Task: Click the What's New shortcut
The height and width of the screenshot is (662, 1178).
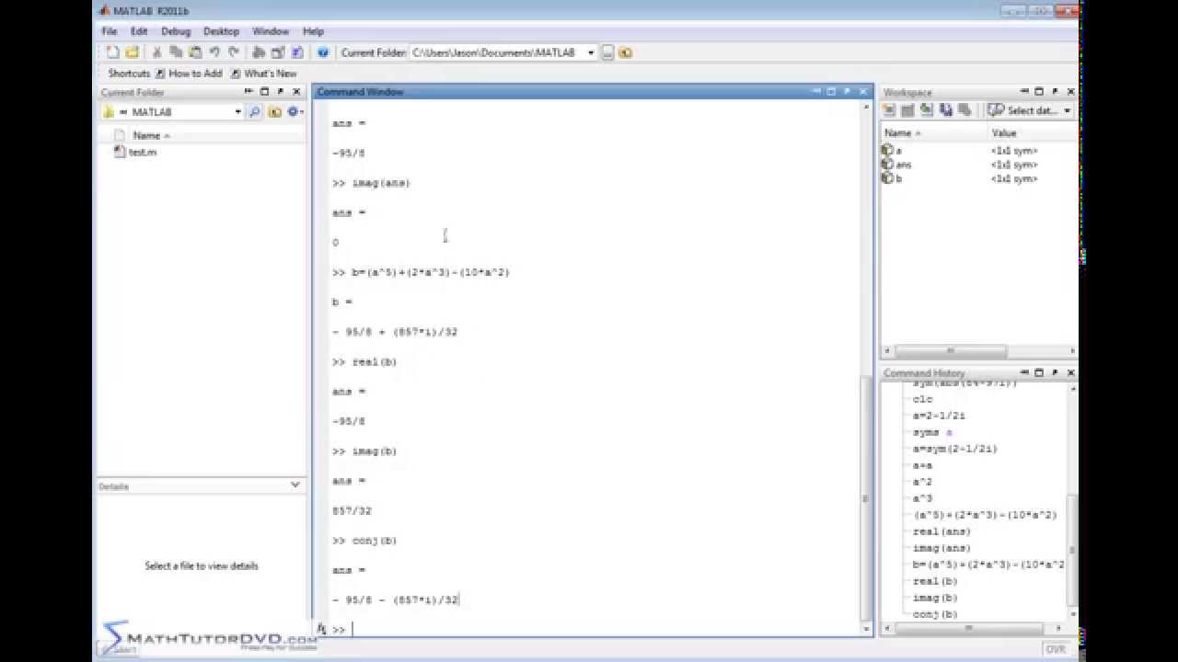Action: point(264,74)
